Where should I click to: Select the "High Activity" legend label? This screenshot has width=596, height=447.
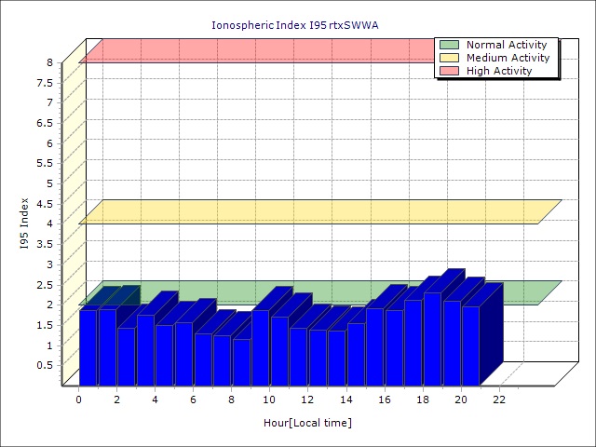(499, 71)
